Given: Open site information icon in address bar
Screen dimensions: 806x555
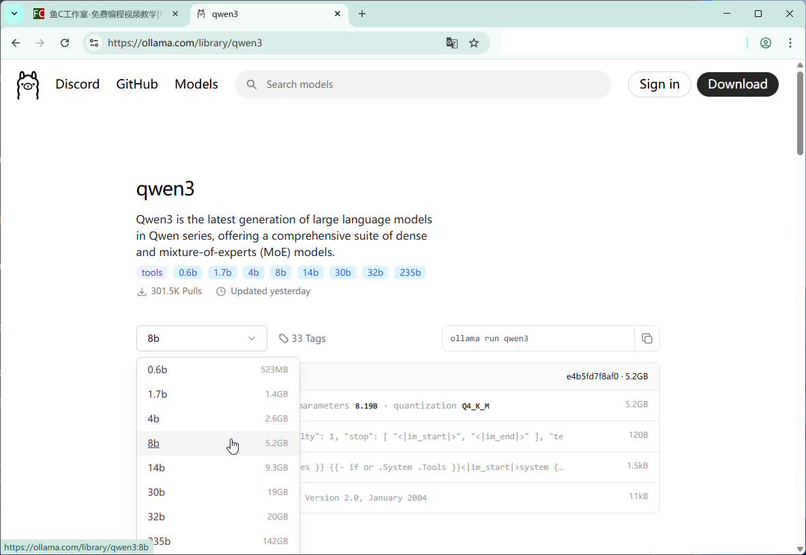Looking at the screenshot, I should (x=94, y=43).
